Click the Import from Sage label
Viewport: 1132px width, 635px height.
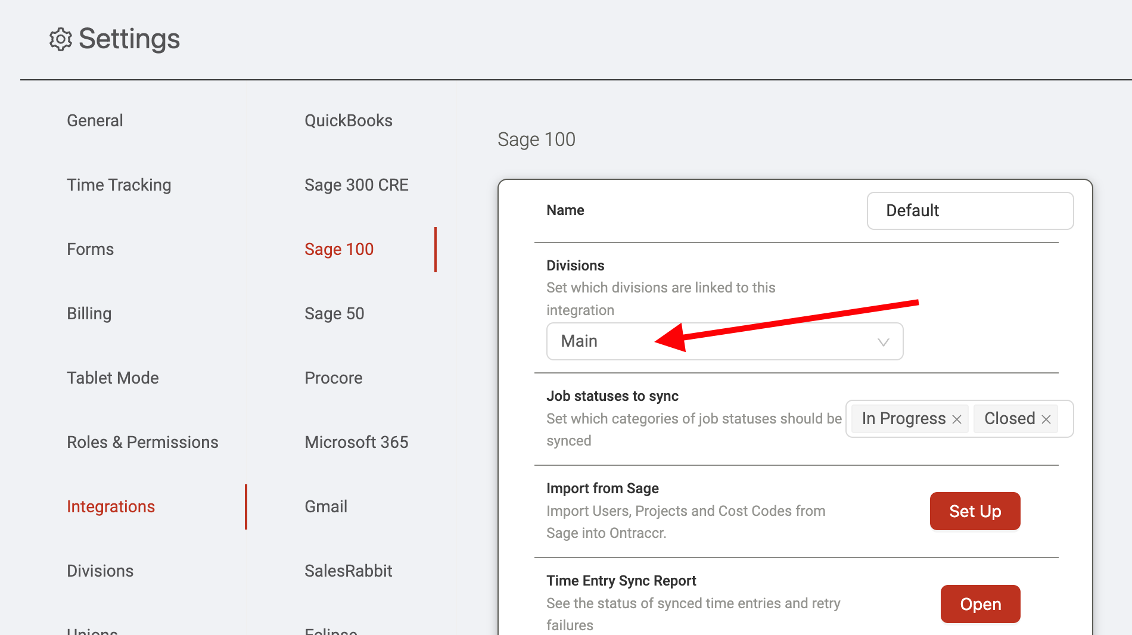pos(602,488)
